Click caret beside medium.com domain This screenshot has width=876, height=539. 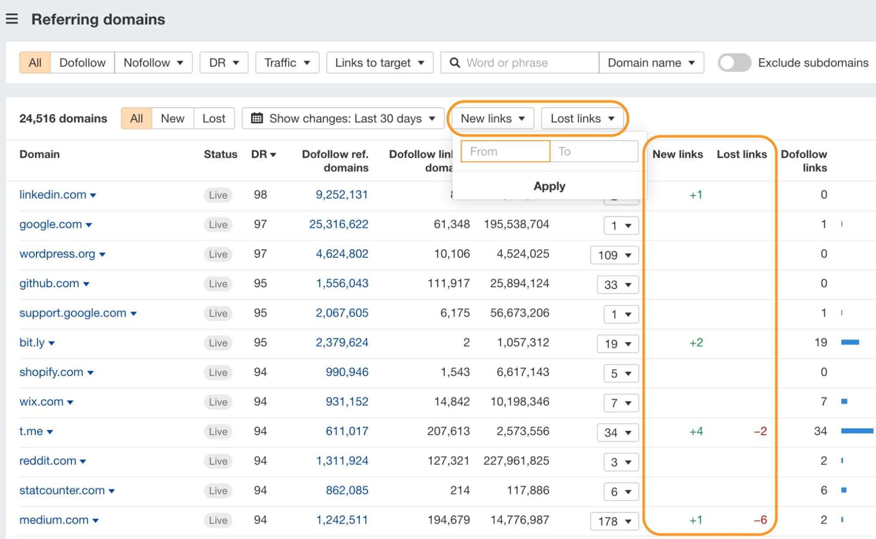(96, 521)
